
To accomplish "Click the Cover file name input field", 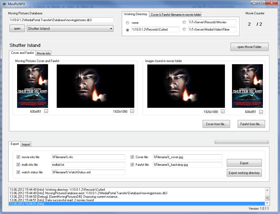I will click(x=187, y=157).
